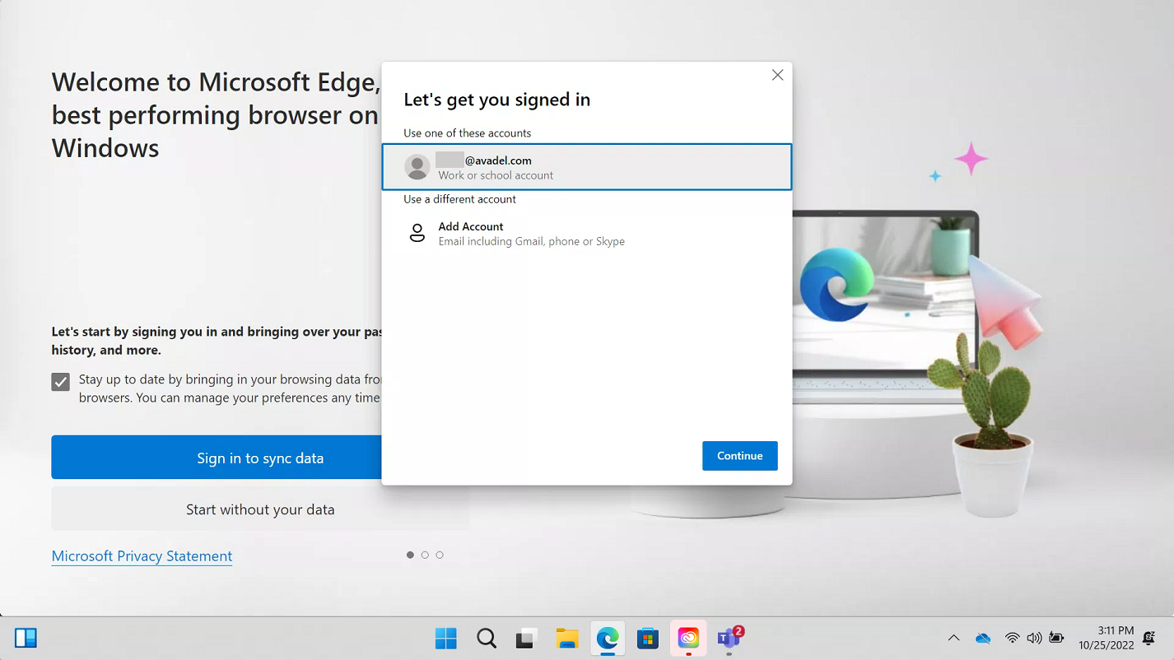Click the avadel.com account avatar icon

tap(417, 167)
